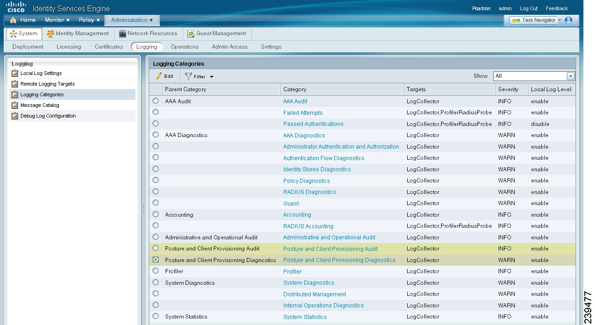Sort by the Local Log Level column header
595x325 pixels.
coord(551,89)
